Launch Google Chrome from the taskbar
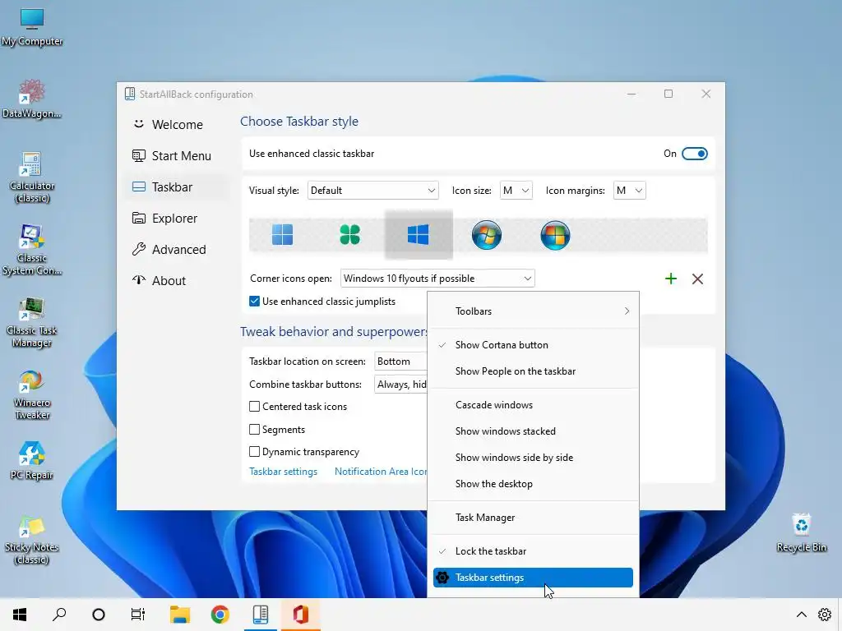Viewport: 842px width, 631px height. coord(220,615)
